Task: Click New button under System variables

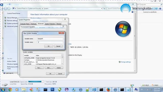Action: pyautogui.click(x=39, y=68)
